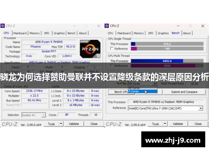Expand the Run on All Cores dropdown
This screenshot has height=151, width=209.
[x=155, y=83]
